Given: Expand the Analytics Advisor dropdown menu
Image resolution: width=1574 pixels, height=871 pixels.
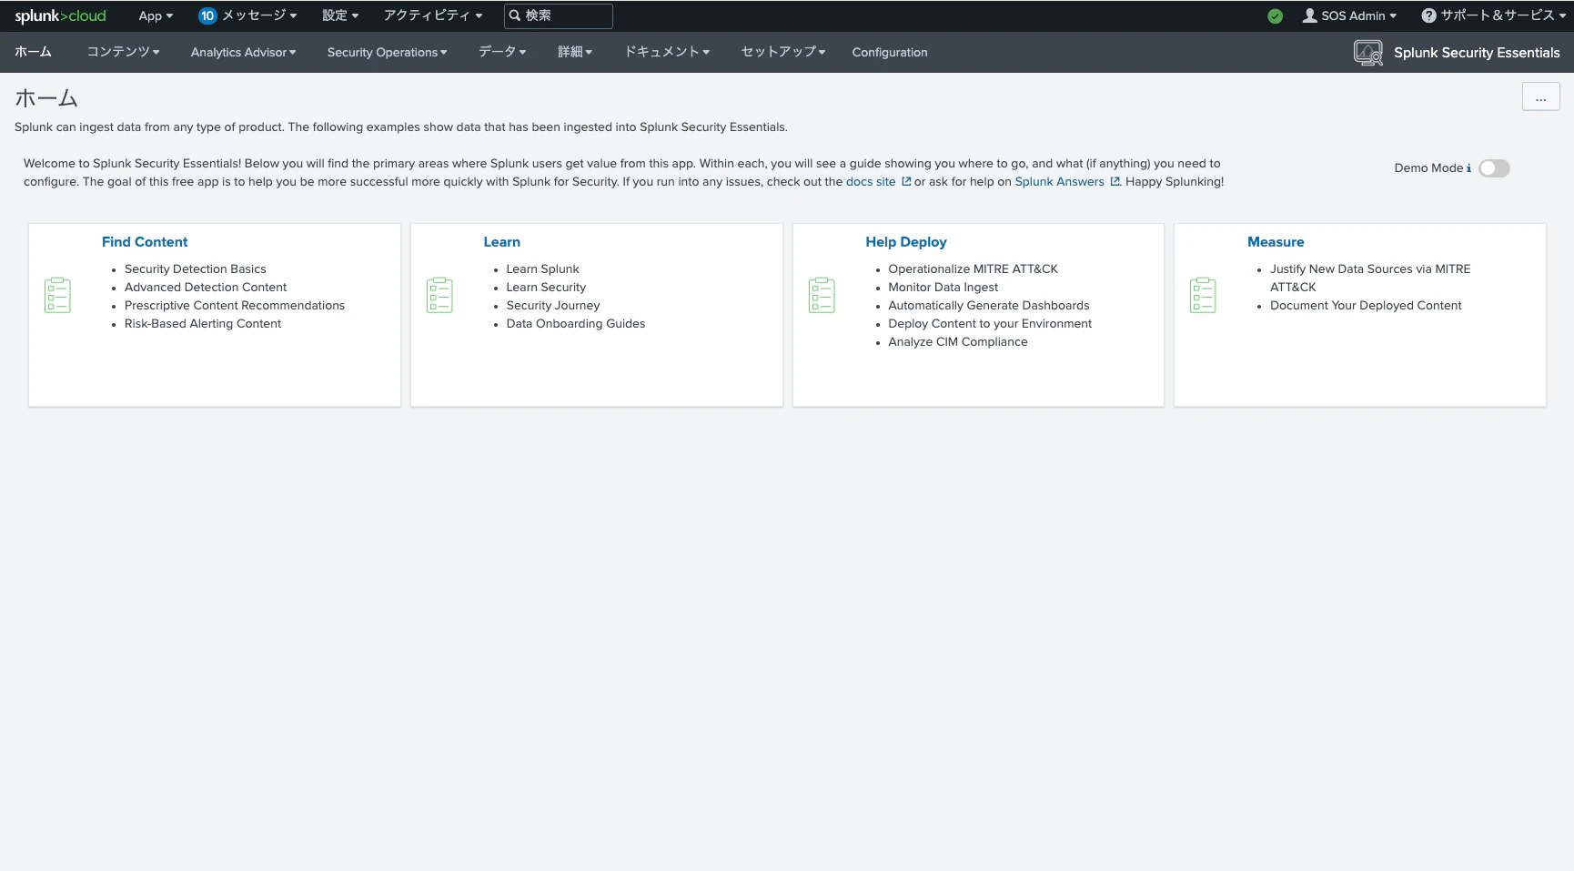Looking at the screenshot, I should [243, 52].
